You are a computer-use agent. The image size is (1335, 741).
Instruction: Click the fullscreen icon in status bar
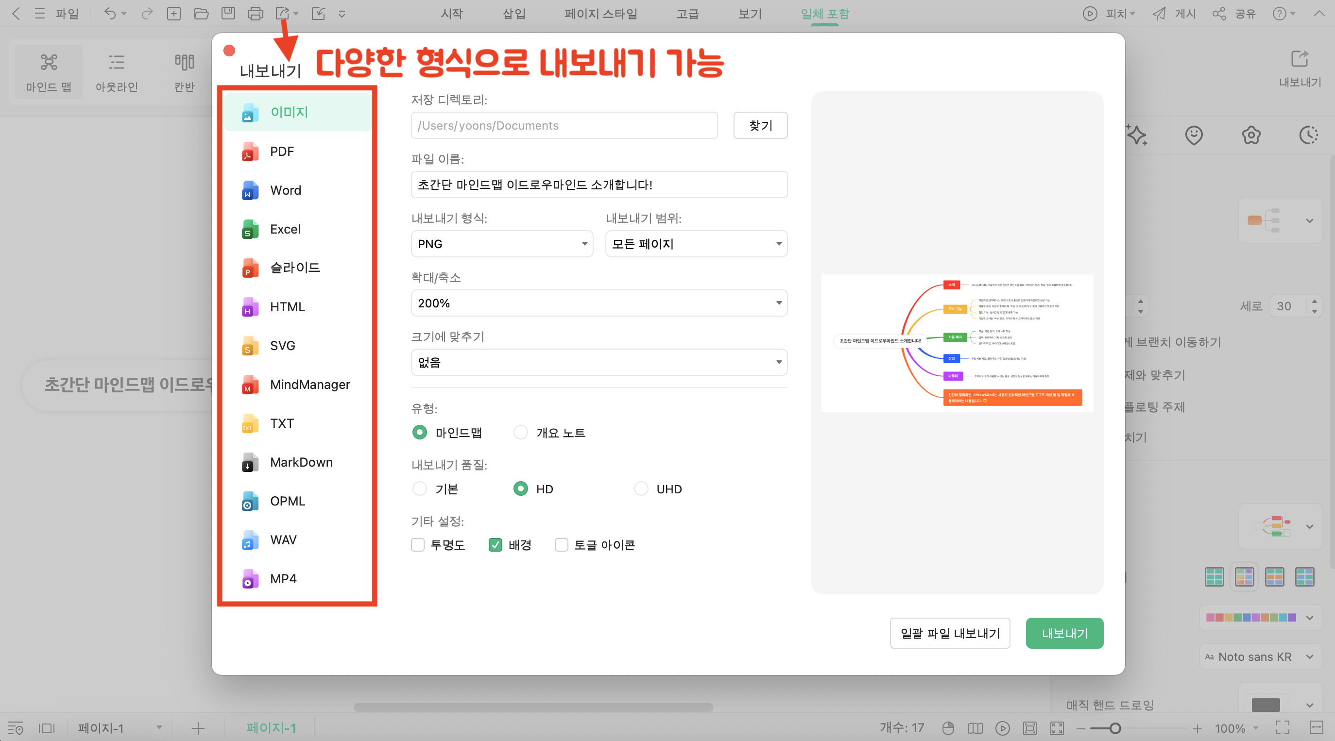tap(1282, 728)
